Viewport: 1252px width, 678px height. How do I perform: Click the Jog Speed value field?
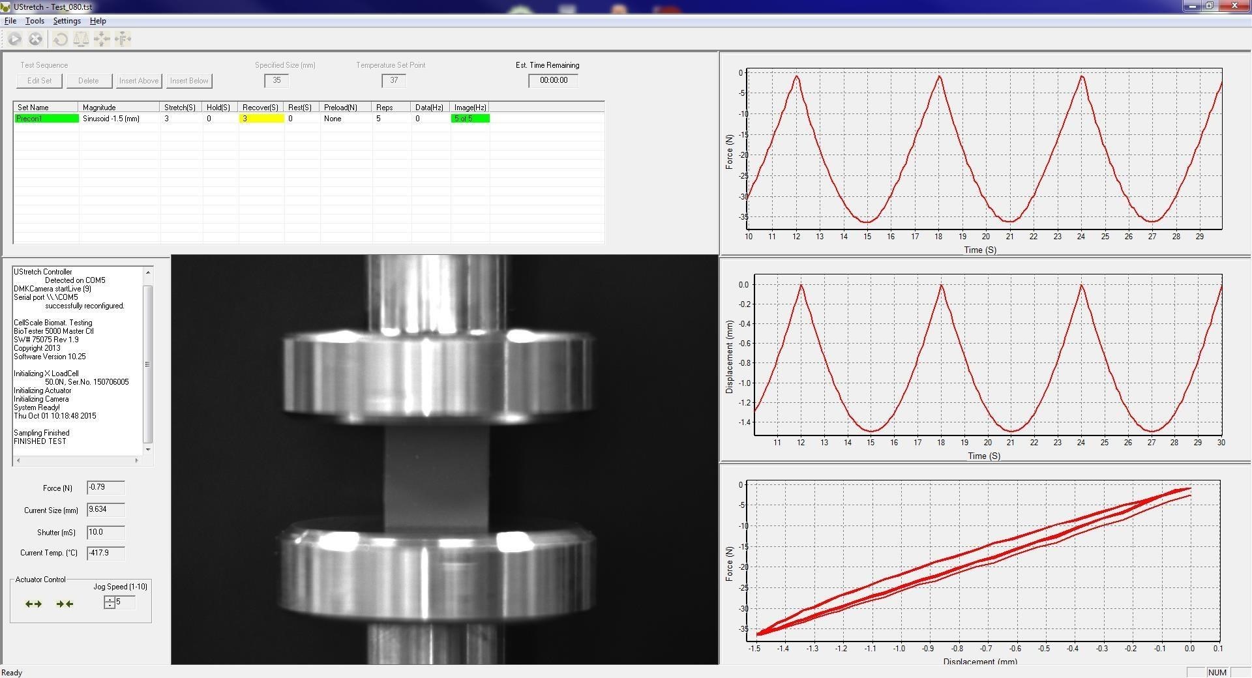tap(125, 602)
